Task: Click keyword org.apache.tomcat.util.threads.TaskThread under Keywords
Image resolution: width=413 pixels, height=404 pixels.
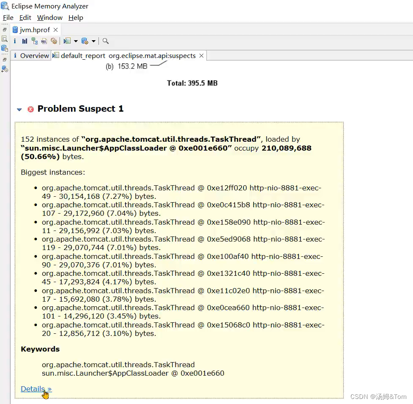Action: click(118, 365)
